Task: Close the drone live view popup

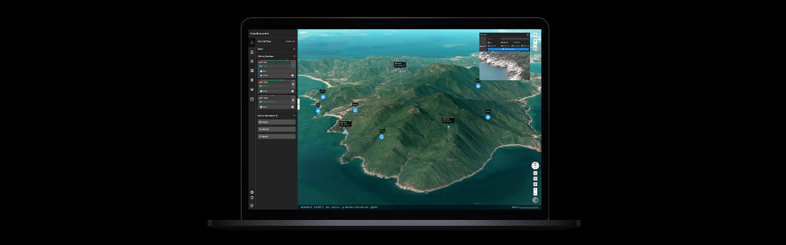Action: click(x=528, y=34)
